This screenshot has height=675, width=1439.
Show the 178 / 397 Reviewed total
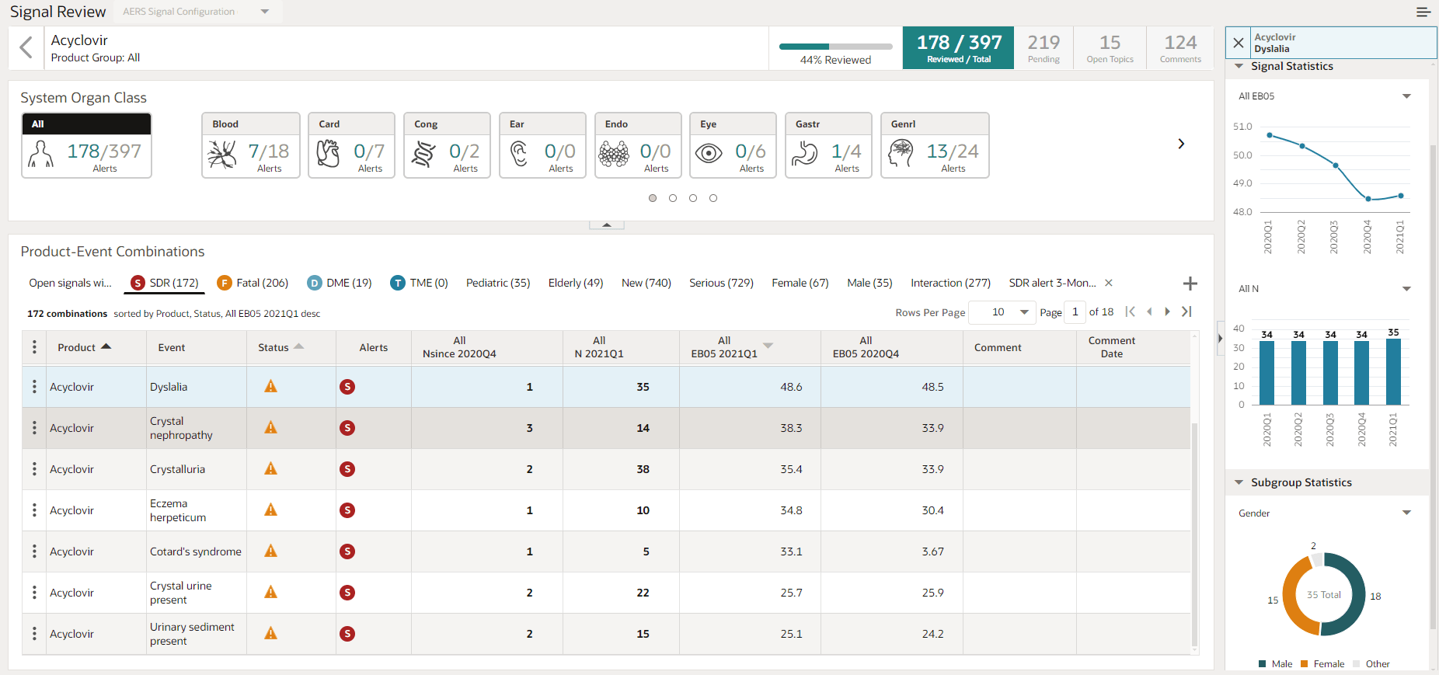coord(958,48)
